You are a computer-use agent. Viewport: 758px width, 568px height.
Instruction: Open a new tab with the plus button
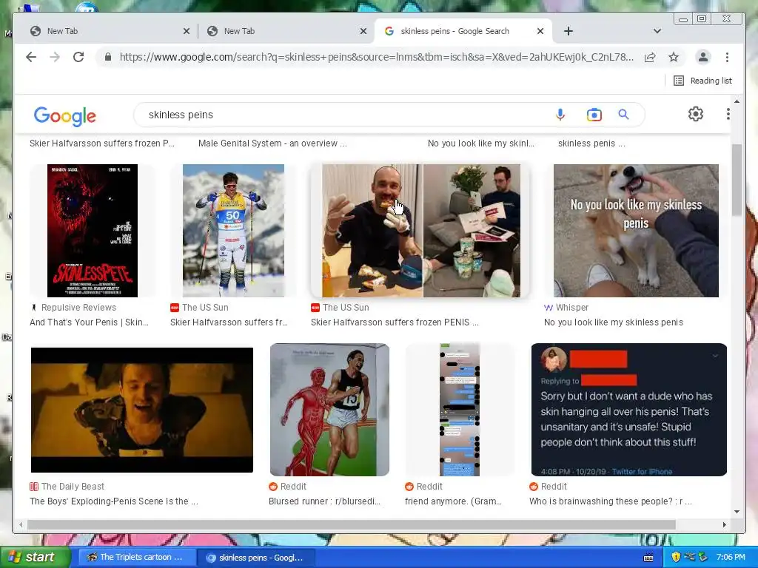[x=568, y=31]
